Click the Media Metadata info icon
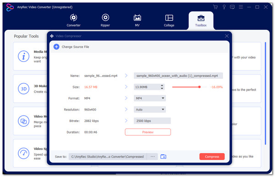 (23, 56)
